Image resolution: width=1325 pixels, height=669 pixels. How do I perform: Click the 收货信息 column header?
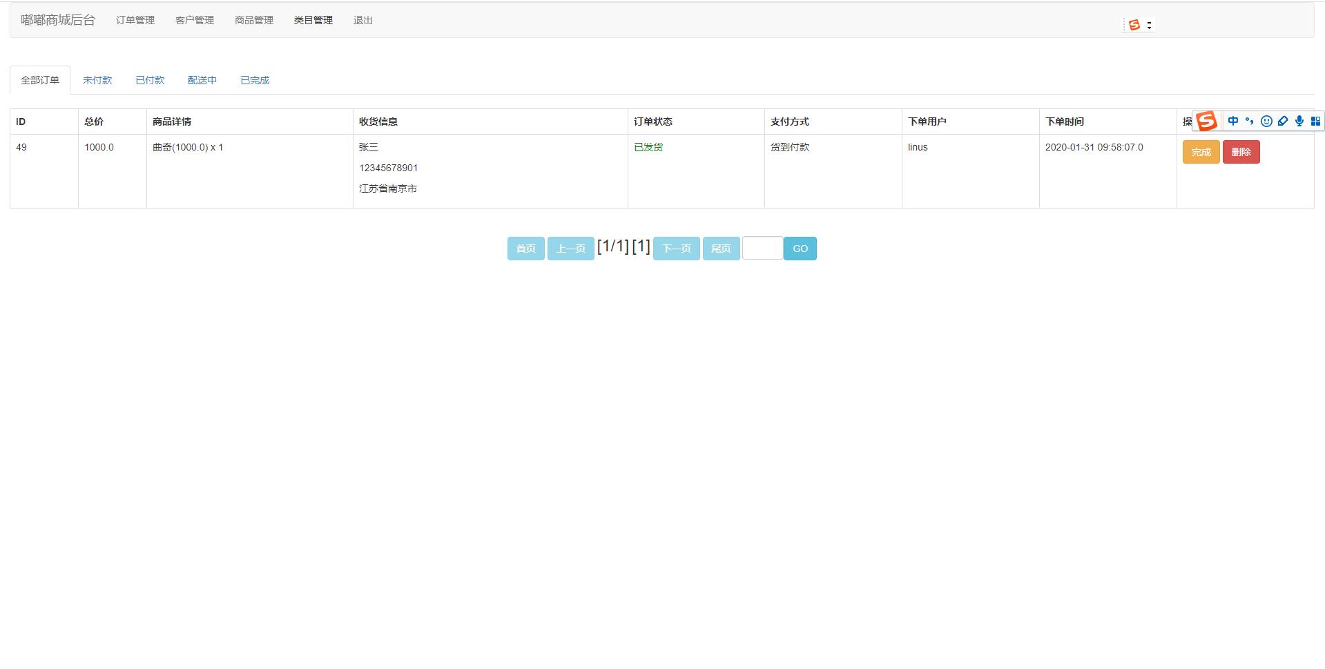tap(378, 122)
